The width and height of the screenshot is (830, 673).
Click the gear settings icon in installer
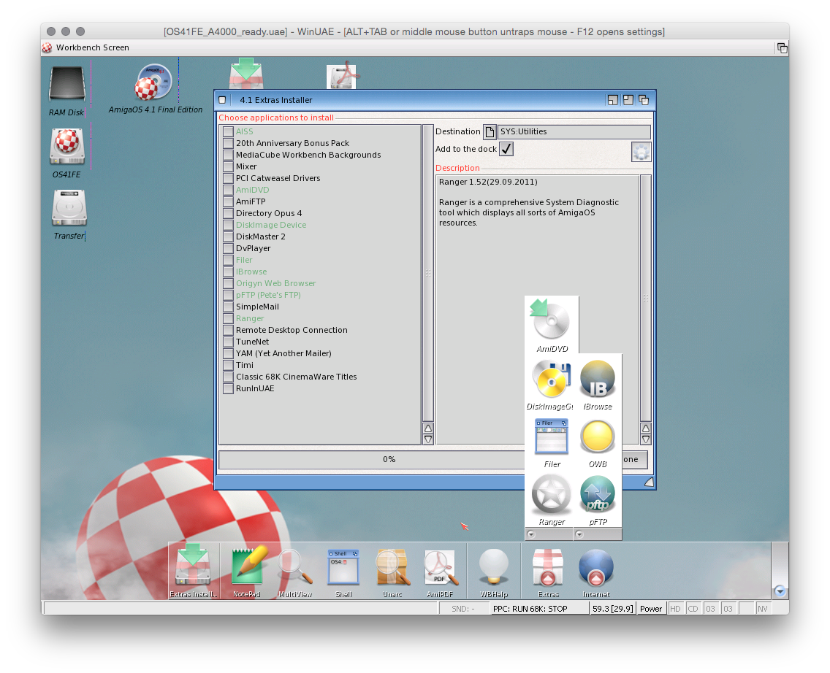point(641,152)
